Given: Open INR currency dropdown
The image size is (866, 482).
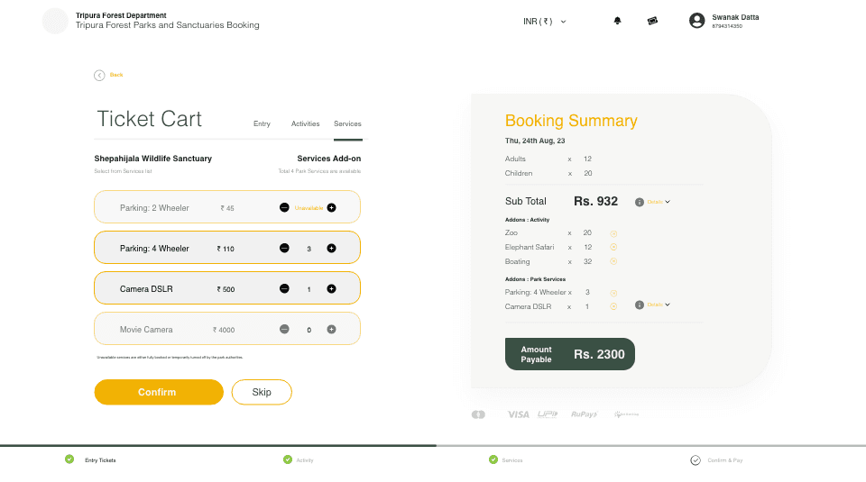Looking at the screenshot, I should [545, 22].
